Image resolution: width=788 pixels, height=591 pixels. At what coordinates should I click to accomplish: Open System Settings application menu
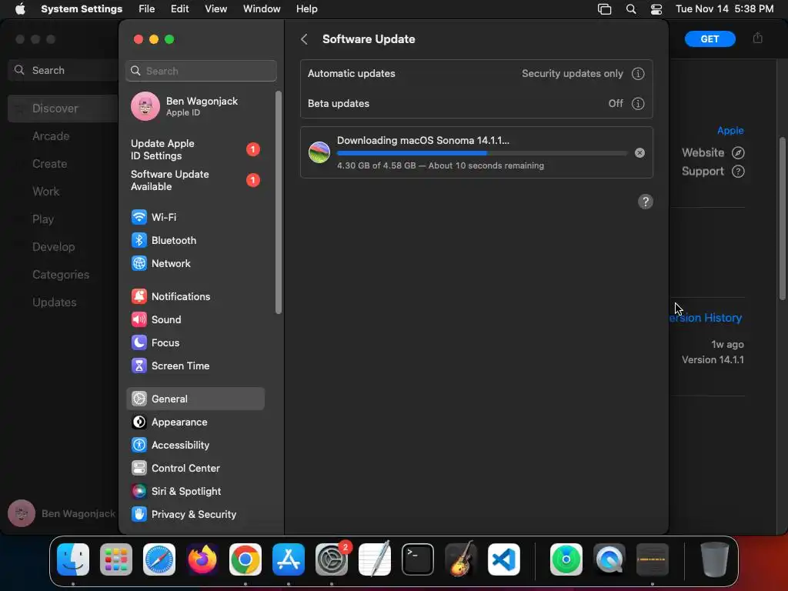click(82, 9)
